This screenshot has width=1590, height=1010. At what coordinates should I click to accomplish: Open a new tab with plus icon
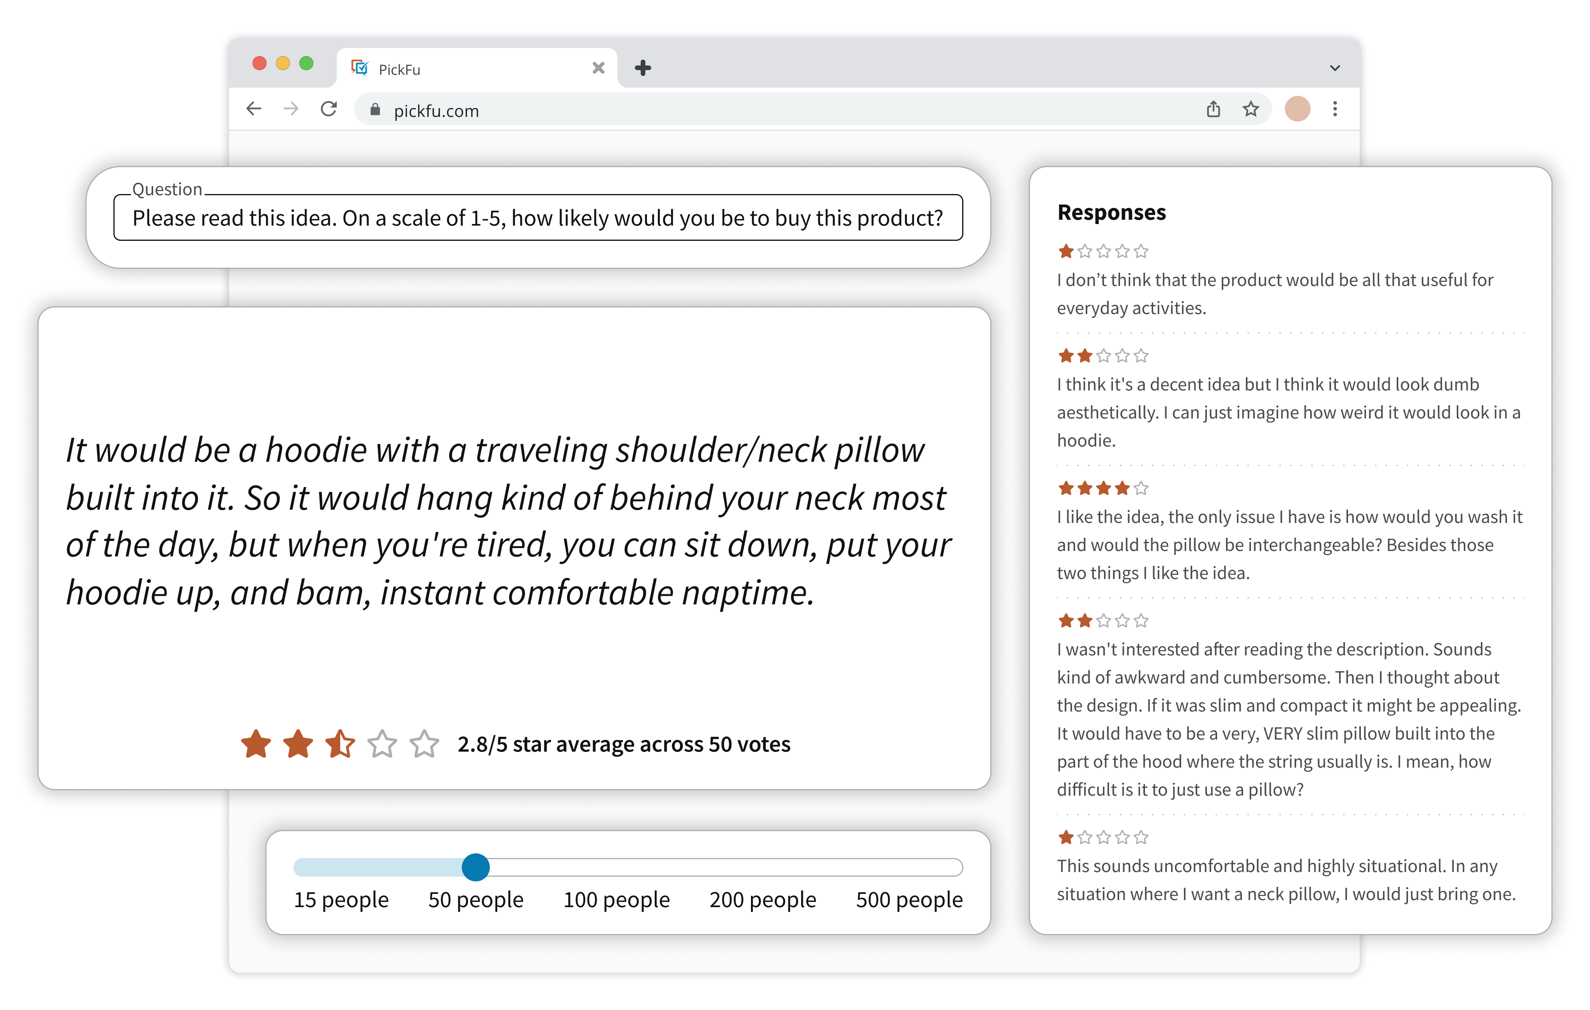coord(643,68)
